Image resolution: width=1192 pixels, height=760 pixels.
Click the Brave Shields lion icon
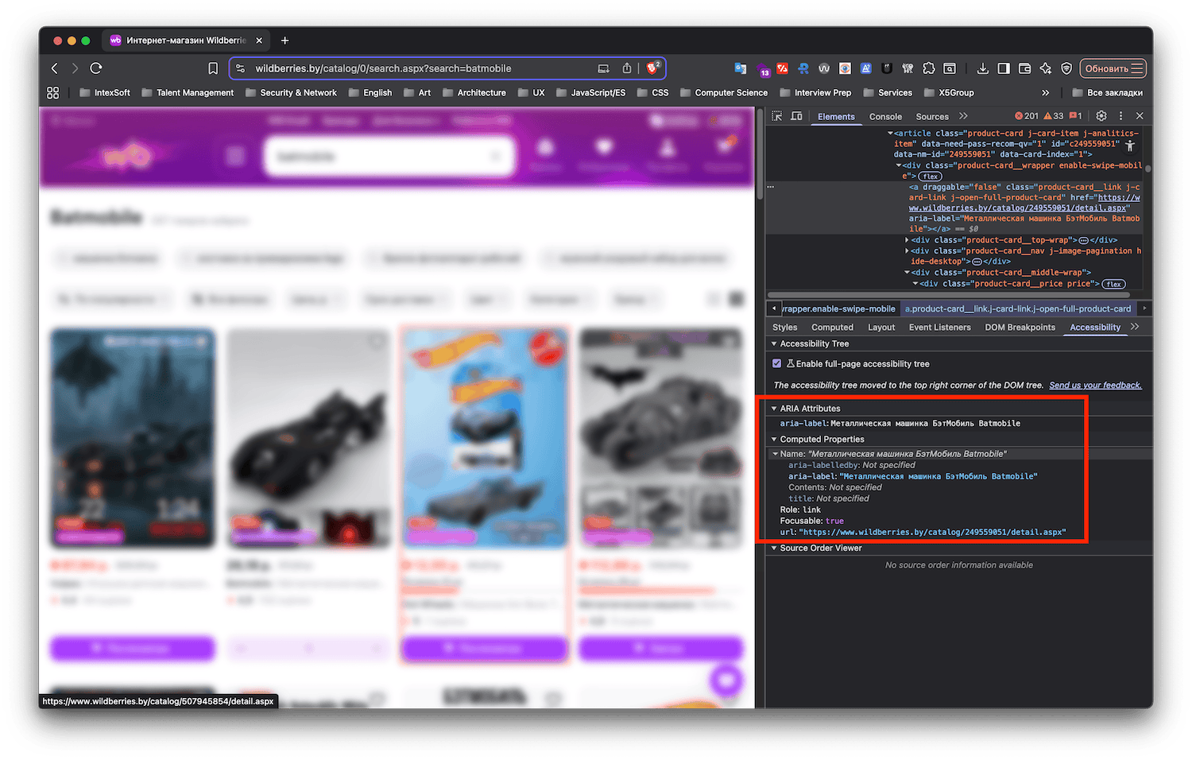point(652,68)
